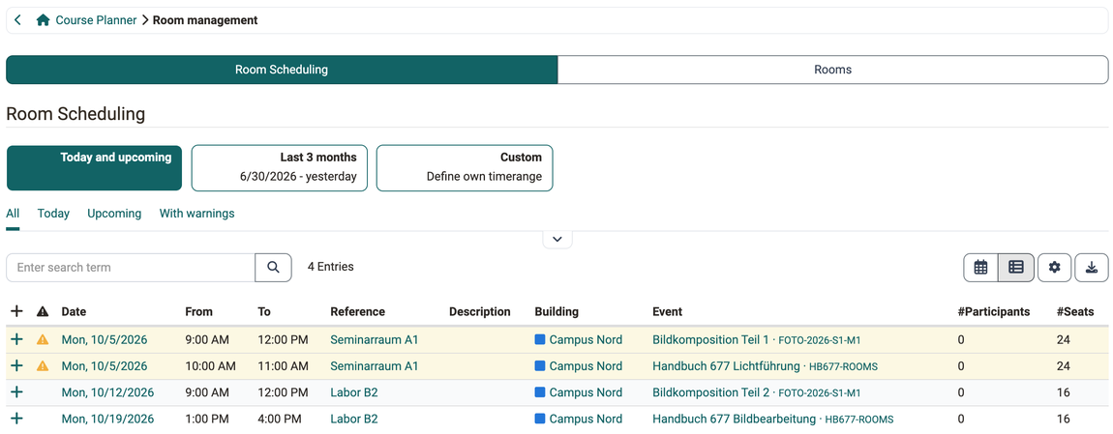Open Labor B2 in Bildbearbeitung row
The width and height of the screenshot is (1113, 434).
tap(353, 419)
